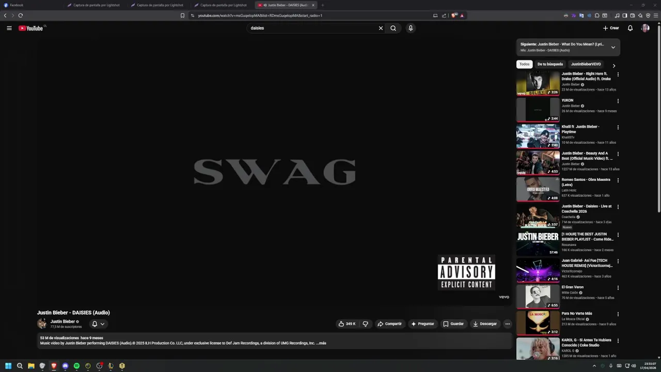Open Juan Gabriel Así Fue remix title
The image size is (661, 372).
pos(587,263)
